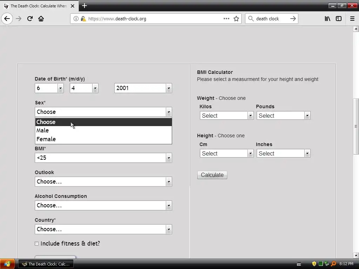Open the birth year dropdown showing 2001
Screen dimensions: 359x269
click(x=143, y=88)
